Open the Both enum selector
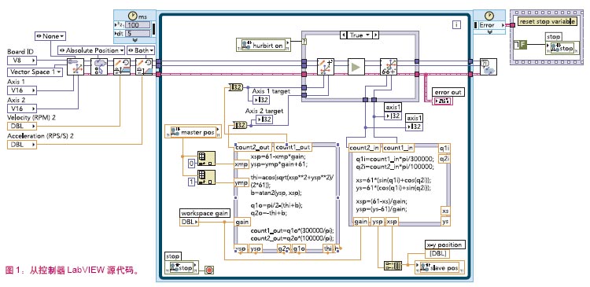Image resolution: width=590 pixels, height=287 pixels. (141, 50)
